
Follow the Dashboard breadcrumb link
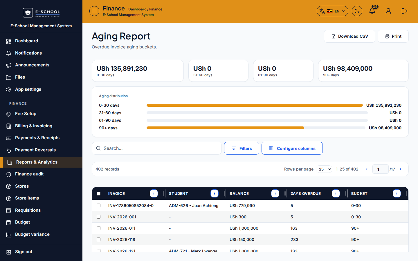tap(137, 9)
